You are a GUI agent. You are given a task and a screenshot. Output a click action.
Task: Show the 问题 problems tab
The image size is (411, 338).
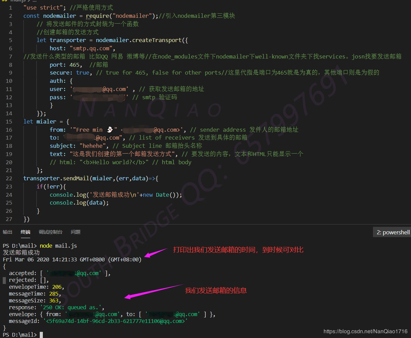[x=75, y=232]
